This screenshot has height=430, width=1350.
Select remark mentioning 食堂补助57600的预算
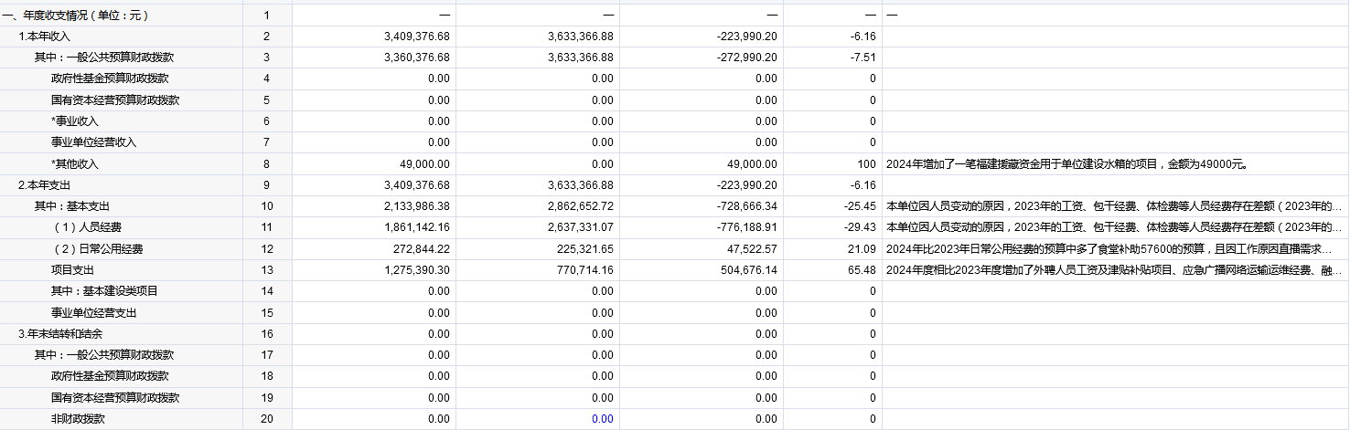1115,248
